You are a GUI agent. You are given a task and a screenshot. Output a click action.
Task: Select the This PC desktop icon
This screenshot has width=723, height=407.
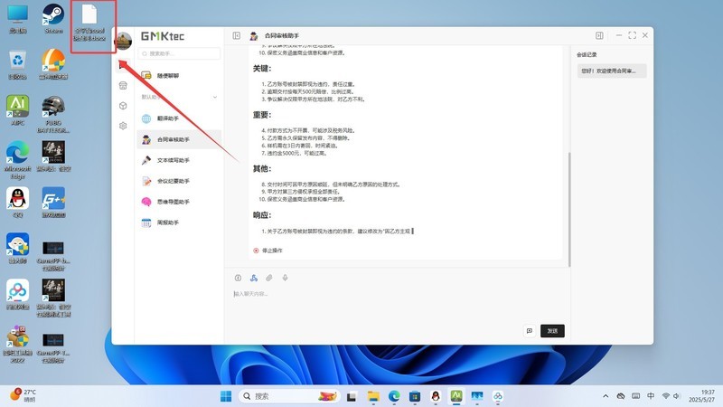click(17, 19)
